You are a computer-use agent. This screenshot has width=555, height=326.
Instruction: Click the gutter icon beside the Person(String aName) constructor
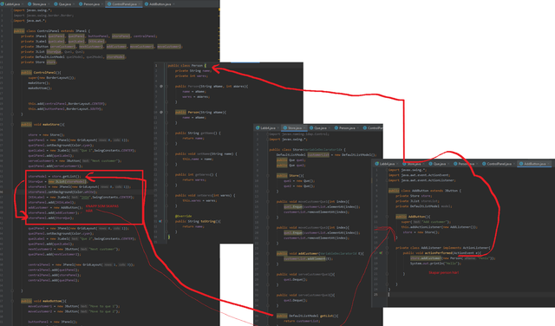pyautogui.click(x=161, y=112)
